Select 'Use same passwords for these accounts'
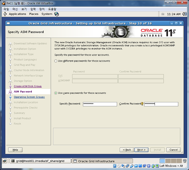The width and height of the screenshot is (189, 170). pos(80,93)
